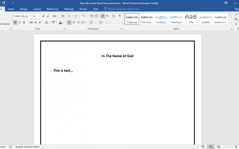Open borders dropdown arrow
Screen dimensions: 239x149
tap(111, 22)
